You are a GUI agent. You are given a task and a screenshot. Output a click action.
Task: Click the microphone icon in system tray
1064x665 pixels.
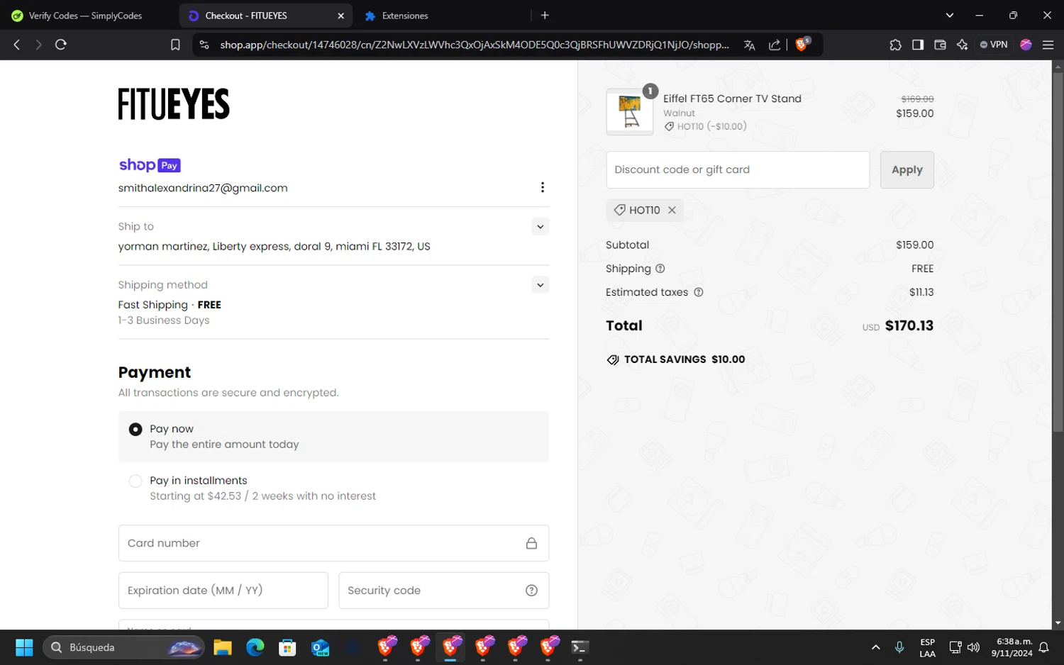pos(899,647)
